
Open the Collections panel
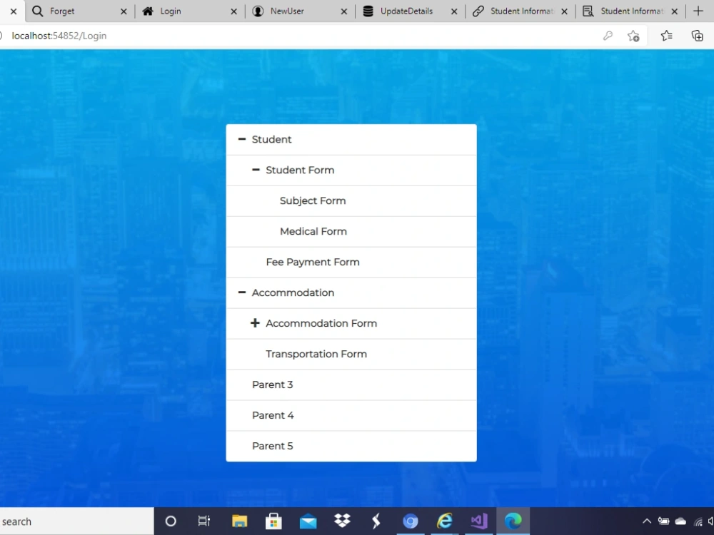click(x=697, y=36)
